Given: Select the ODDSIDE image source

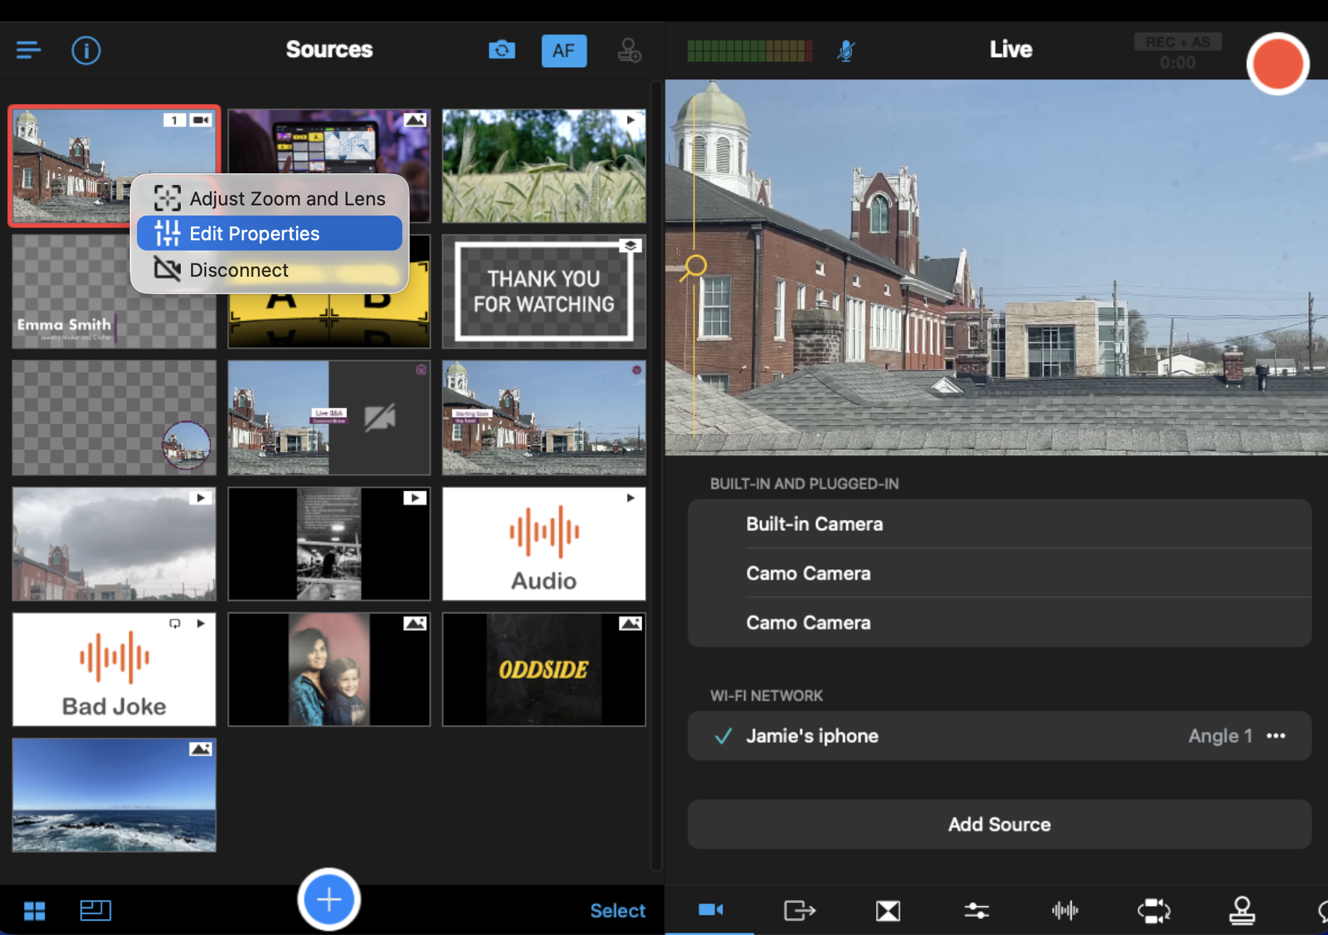Looking at the screenshot, I should point(544,669).
